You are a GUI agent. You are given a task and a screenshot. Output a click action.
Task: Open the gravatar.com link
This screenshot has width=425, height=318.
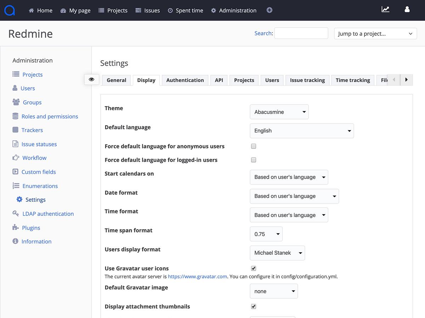(x=197, y=277)
